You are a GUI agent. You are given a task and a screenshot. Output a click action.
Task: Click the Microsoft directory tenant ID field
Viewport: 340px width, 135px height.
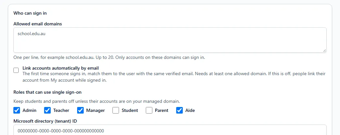(170, 130)
